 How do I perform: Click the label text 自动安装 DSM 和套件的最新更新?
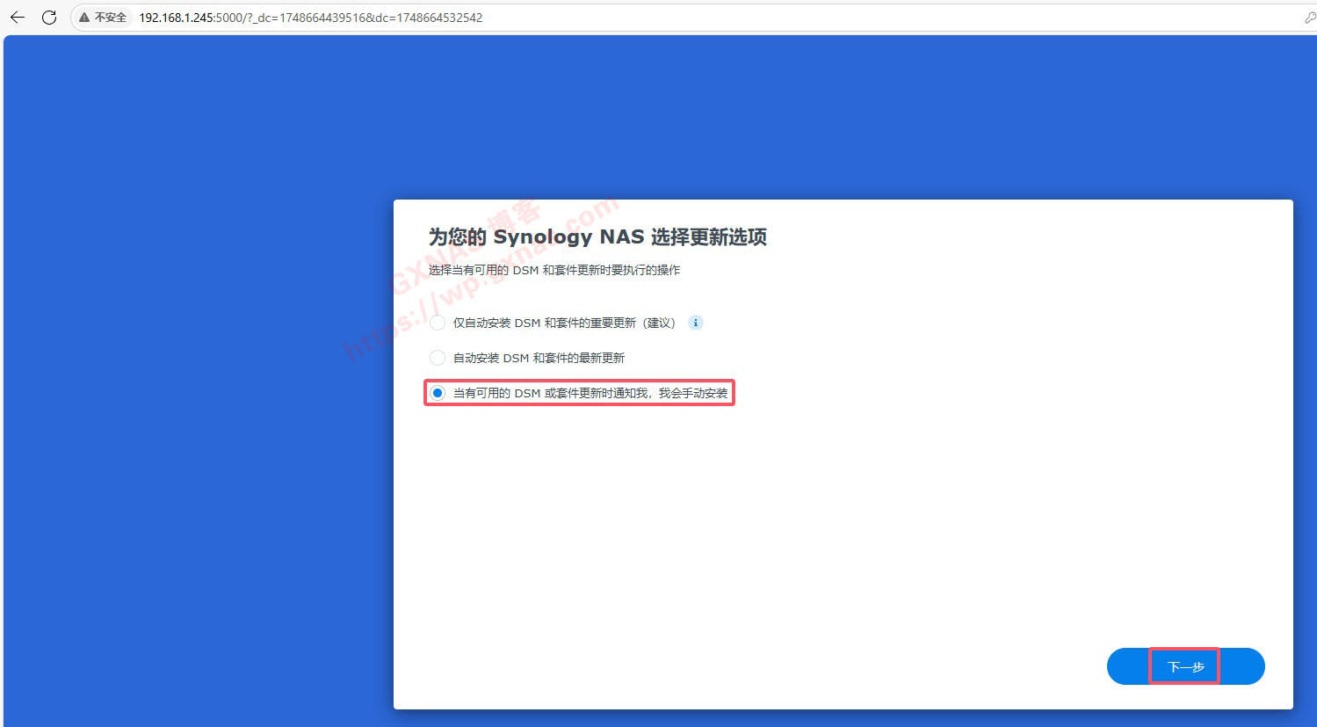[x=539, y=358]
